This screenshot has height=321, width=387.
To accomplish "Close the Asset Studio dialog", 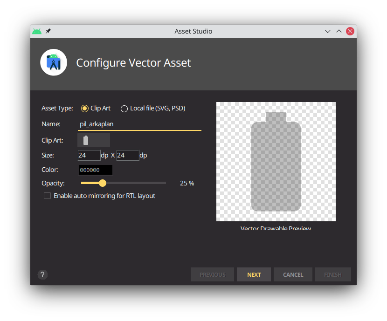I will point(350,31).
